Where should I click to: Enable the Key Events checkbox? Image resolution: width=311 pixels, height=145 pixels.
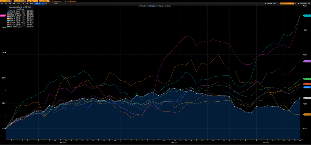coord(65,1)
